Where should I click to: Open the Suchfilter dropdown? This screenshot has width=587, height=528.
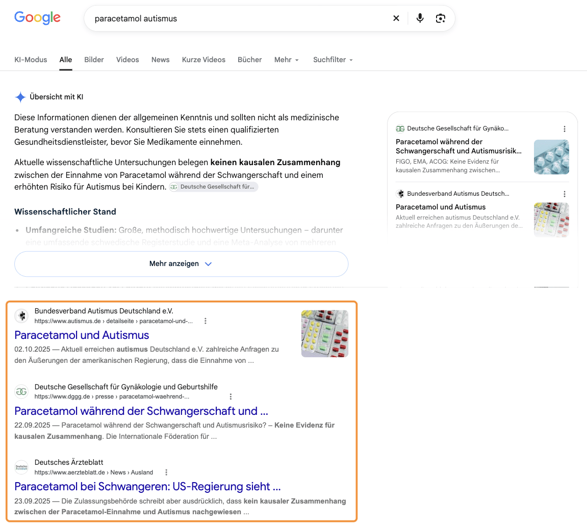(333, 60)
